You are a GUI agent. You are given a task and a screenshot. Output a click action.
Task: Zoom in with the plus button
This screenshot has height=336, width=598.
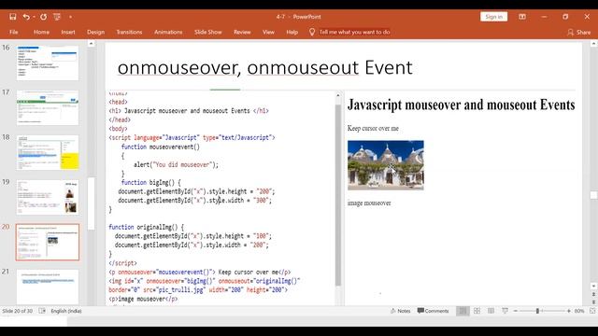tap(569, 311)
